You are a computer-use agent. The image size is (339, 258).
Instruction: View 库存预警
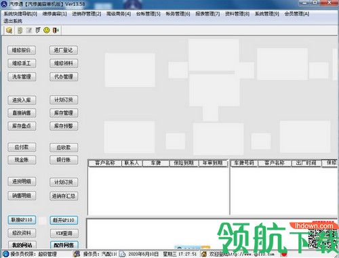(64, 126)
